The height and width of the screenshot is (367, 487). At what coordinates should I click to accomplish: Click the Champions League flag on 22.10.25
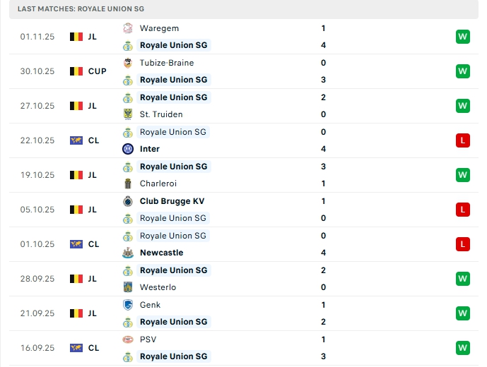tap(76, 140)
